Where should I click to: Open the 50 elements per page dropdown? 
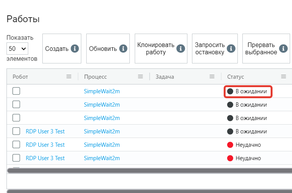[x=17, y=49]
